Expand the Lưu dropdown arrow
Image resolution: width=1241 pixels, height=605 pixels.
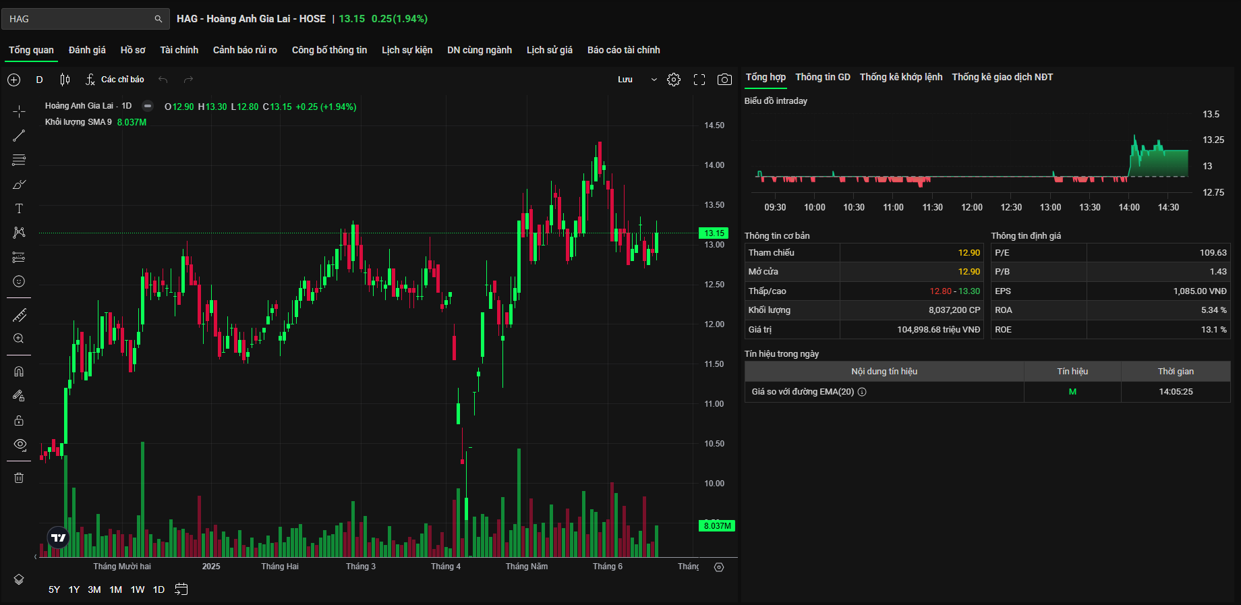(654, 80)
